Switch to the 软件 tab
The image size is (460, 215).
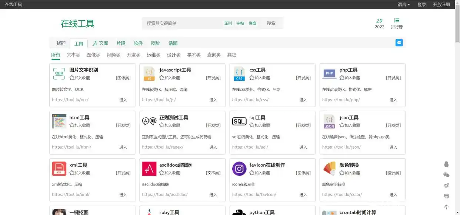point(138,43)
